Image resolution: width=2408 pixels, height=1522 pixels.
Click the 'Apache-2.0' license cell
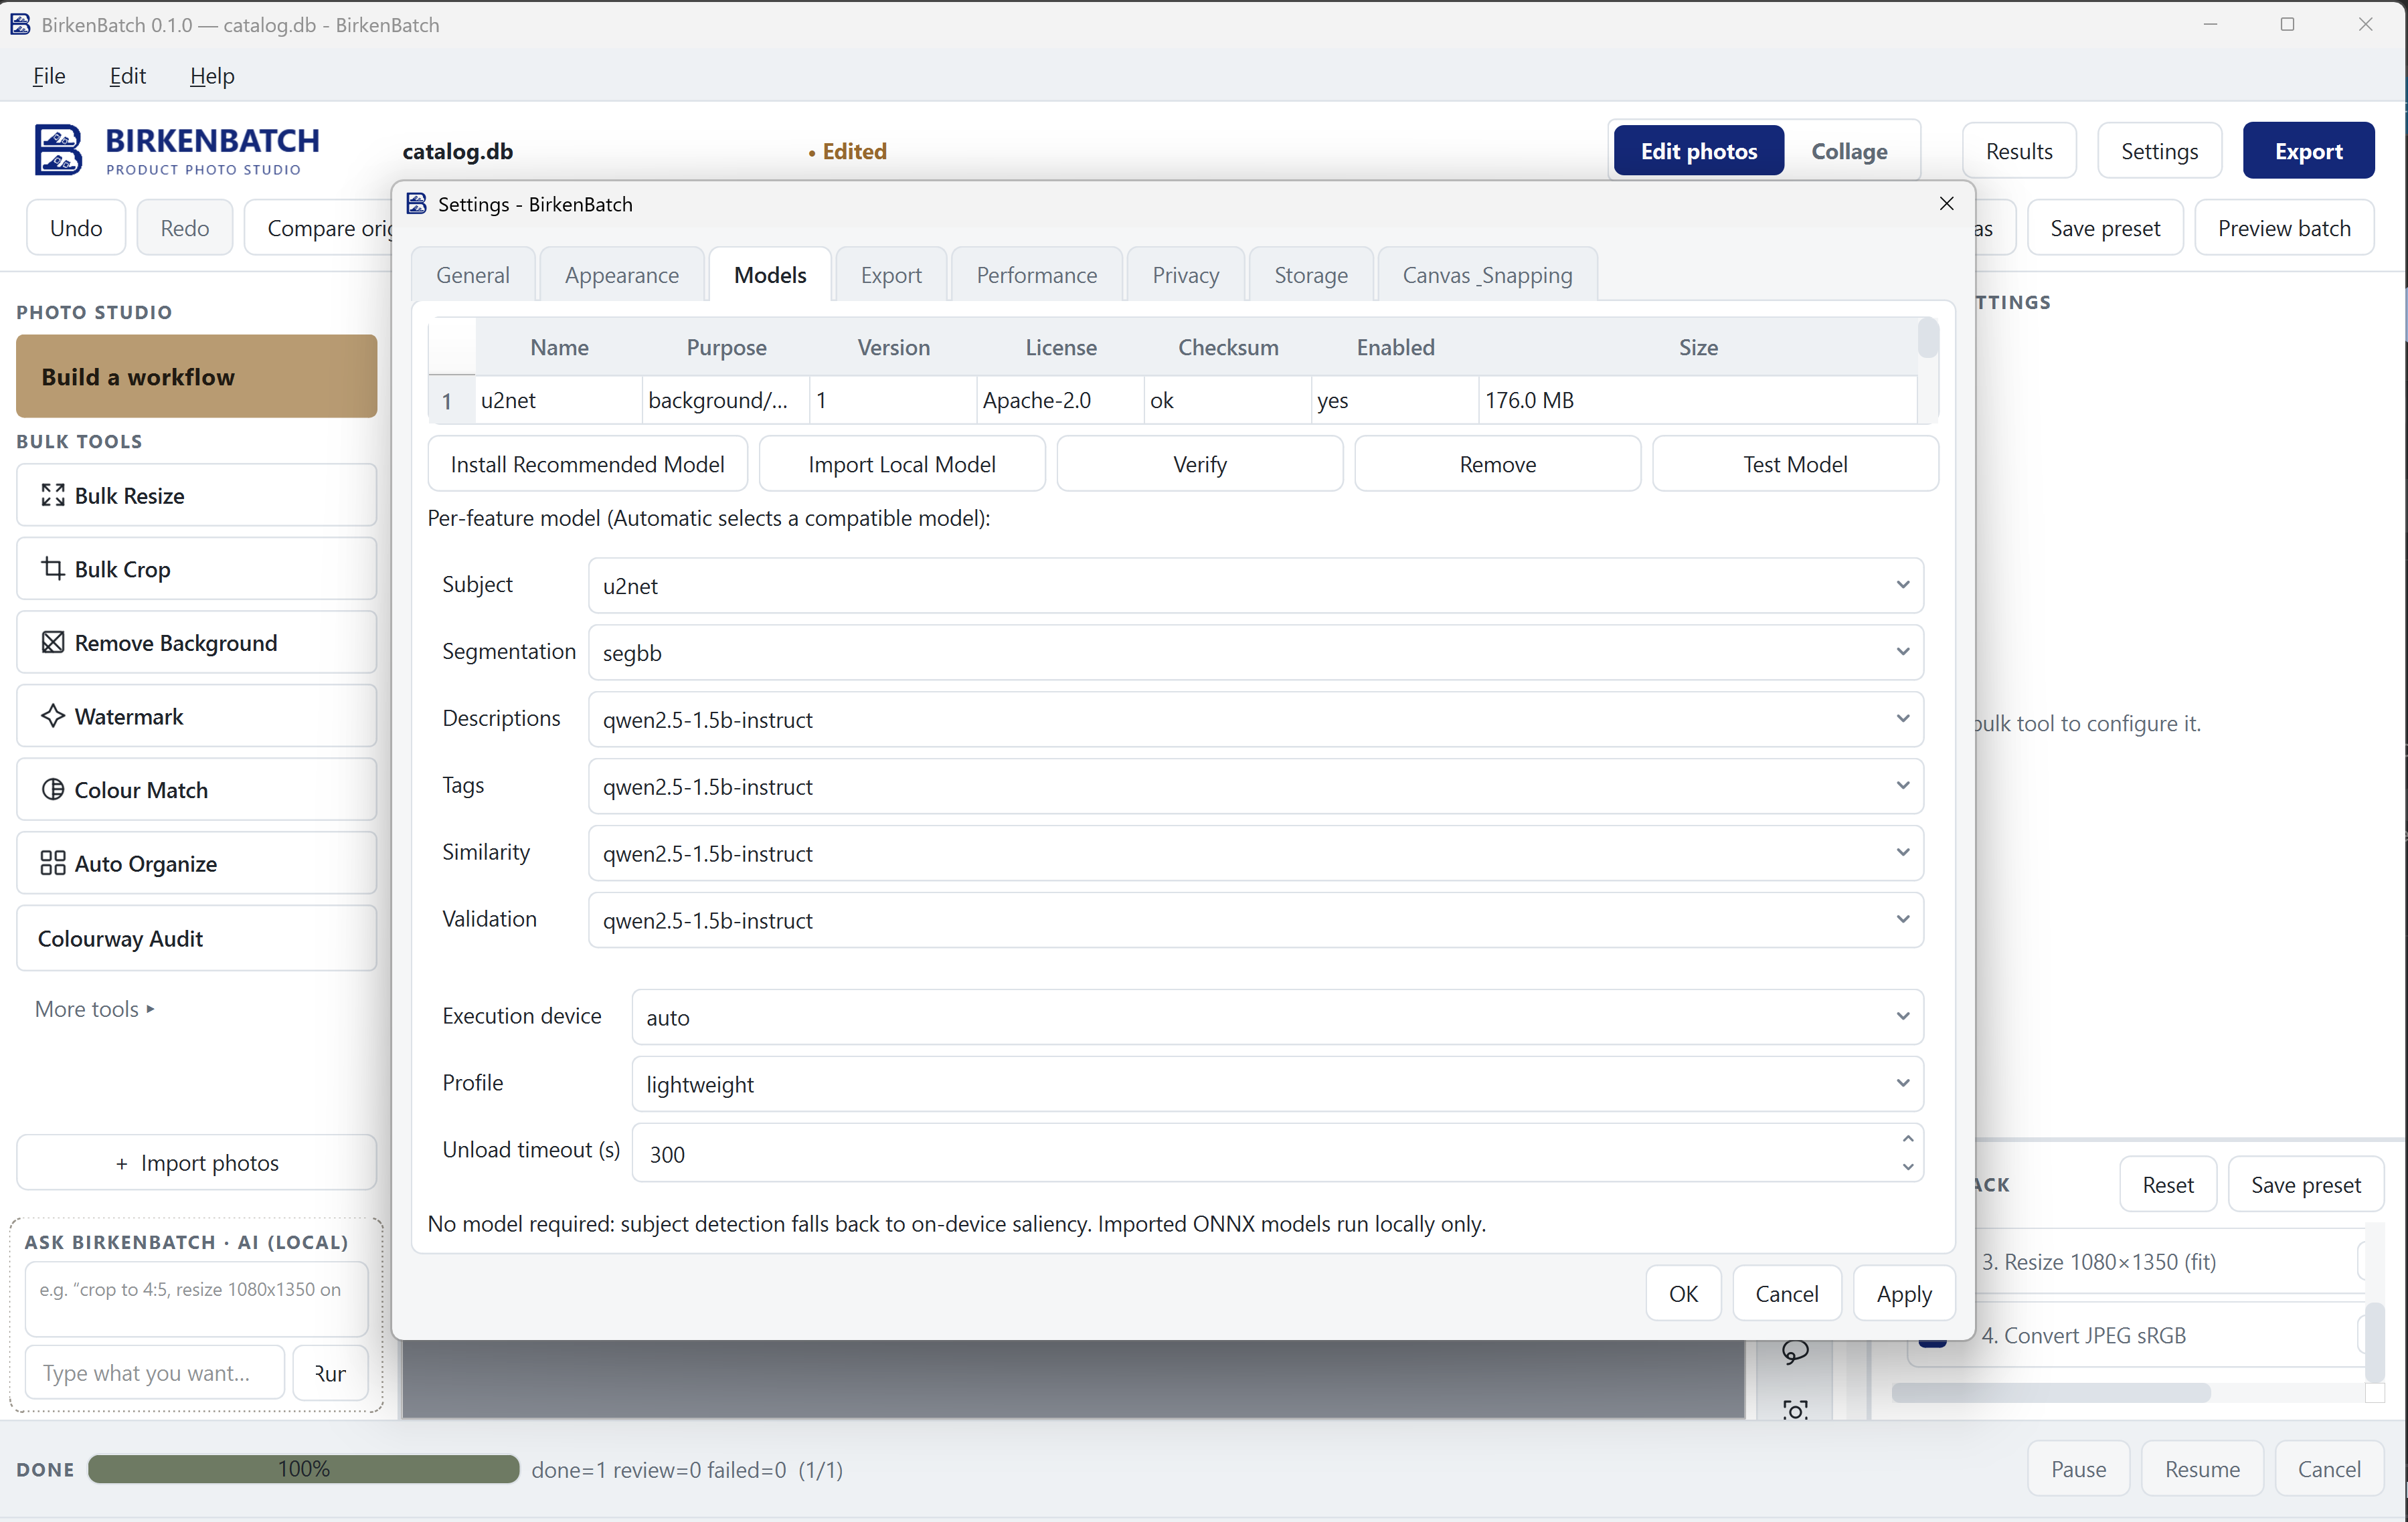click(x=1061, y=401)
